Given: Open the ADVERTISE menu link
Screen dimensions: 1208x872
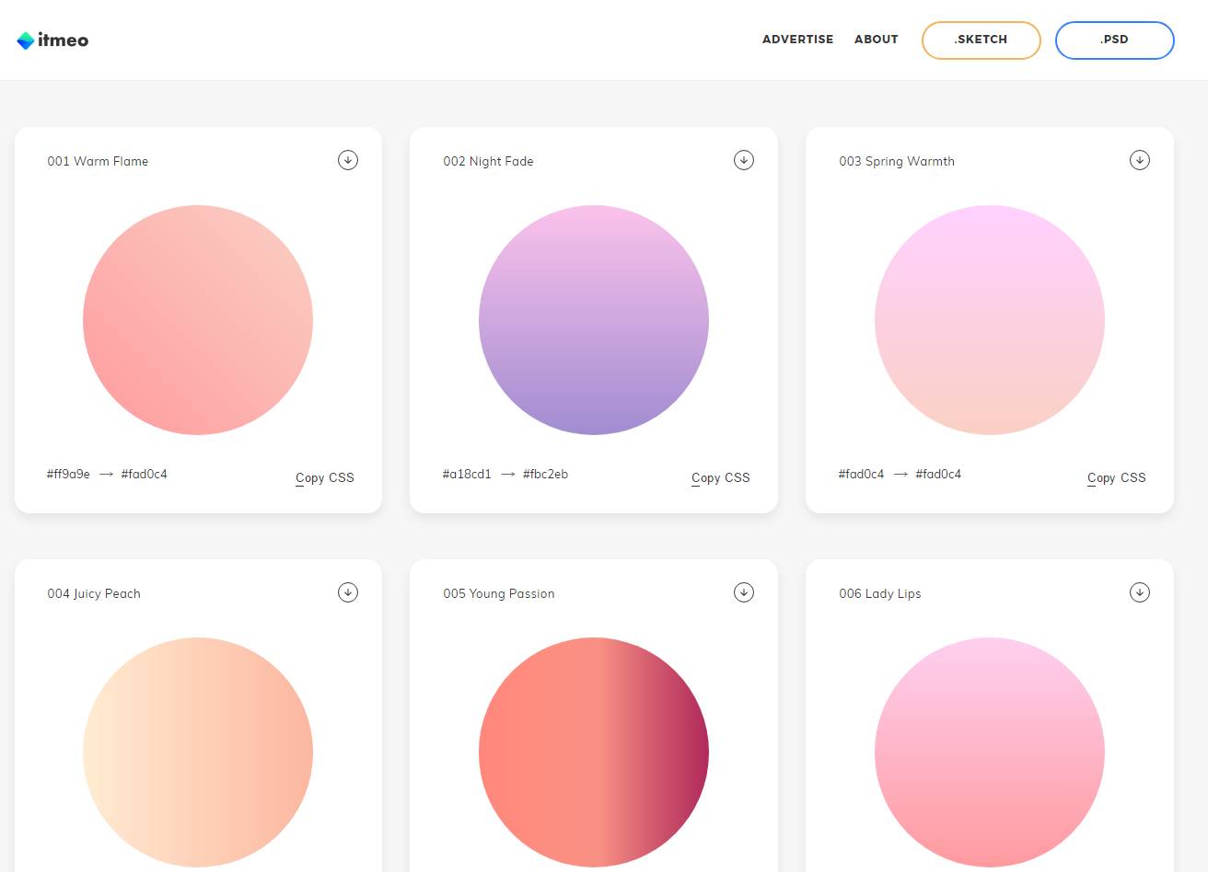Looking at the screenshot, I should (x=797, y=40).
